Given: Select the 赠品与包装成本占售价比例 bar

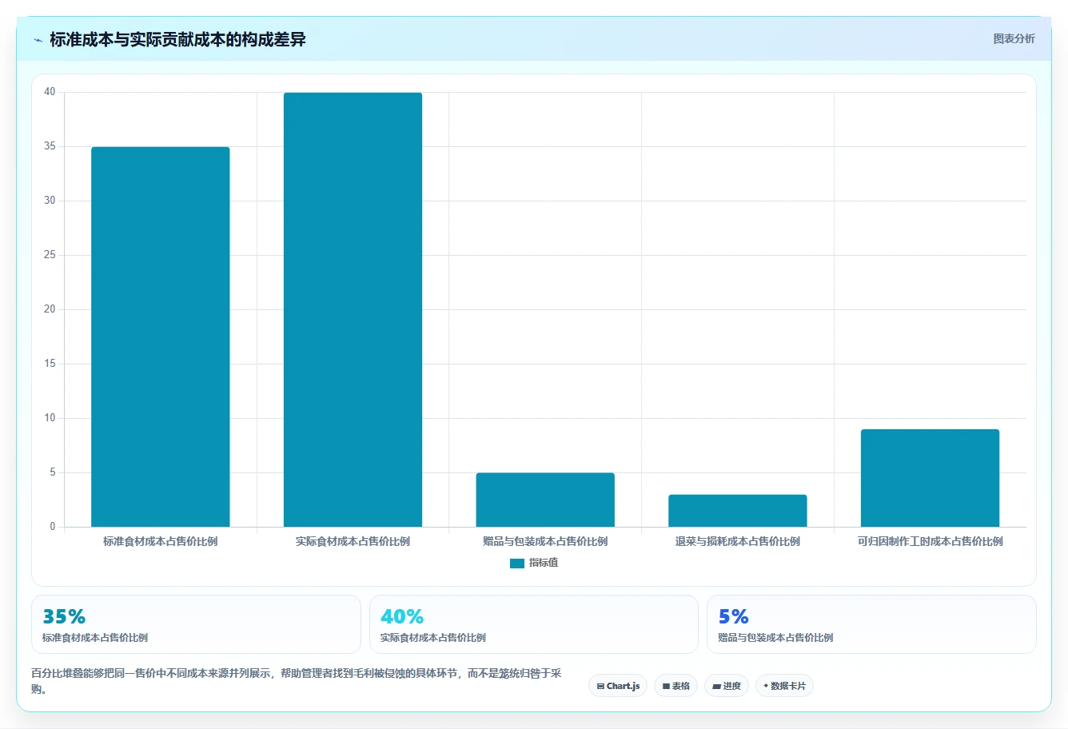Looking at the screenshot, I should (545, 500).
